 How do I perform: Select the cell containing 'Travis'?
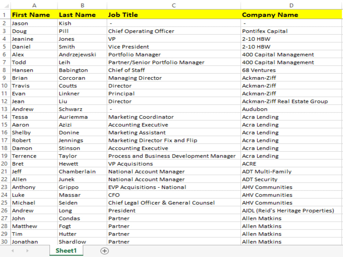pyautogui.click(x=34, y=86)
